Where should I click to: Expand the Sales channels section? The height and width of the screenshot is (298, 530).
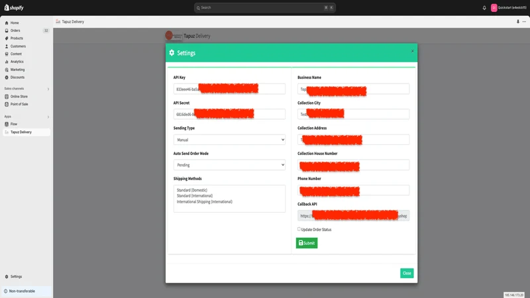point(48,89)
